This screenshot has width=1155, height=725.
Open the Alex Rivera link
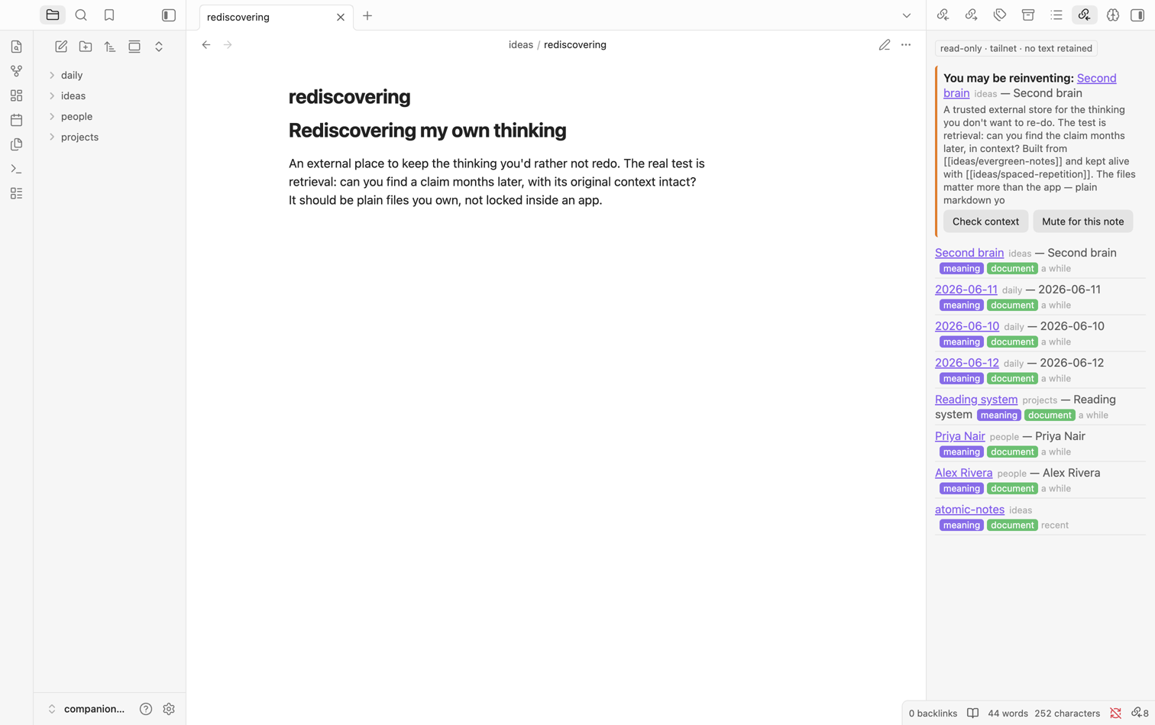pos(964,473)
